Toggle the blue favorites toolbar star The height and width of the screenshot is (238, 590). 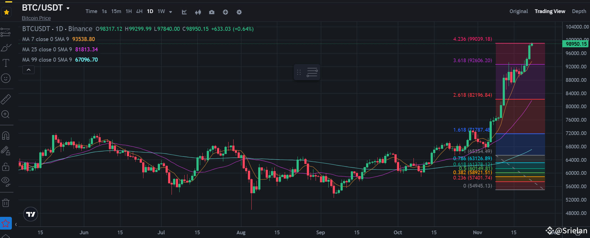6,223
